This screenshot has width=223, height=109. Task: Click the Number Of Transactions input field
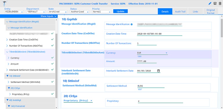coord(147,44)
